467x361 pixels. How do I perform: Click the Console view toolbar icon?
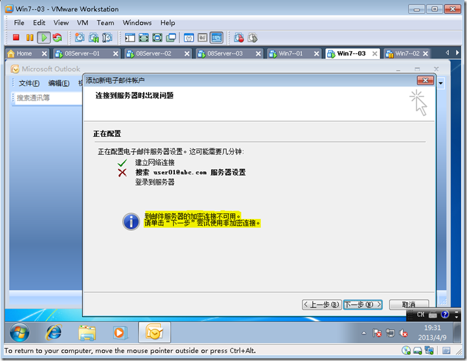[x=216, y=38]
